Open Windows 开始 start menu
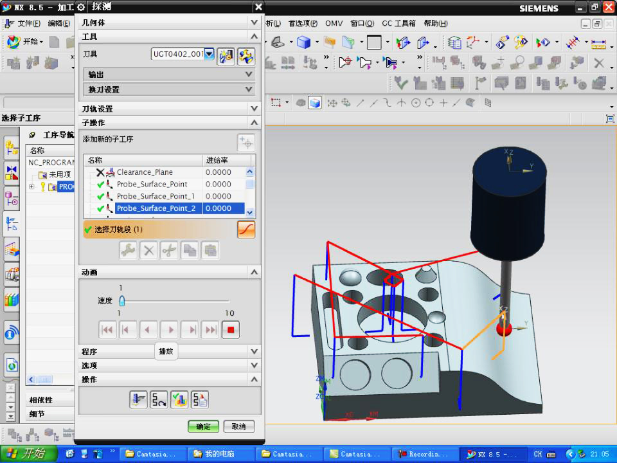The width and height of the screenshot is (617, 463). tap(29, 454)
